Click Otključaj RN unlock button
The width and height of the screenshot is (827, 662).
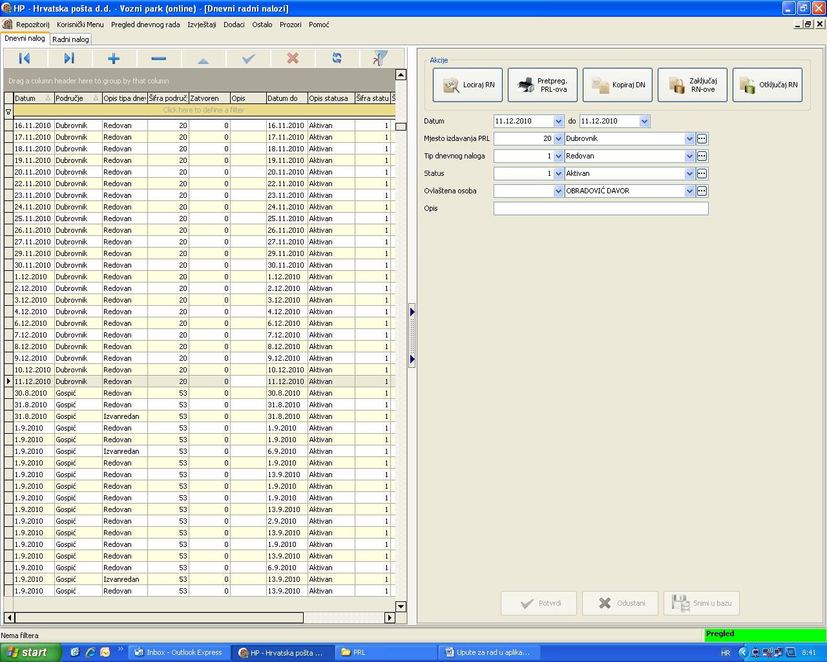(x=768, y=85)
